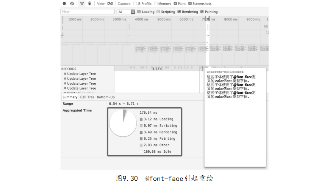Enable the Memory capture checkbox
This screenshot has width=333, height=181.
(156, 4)
